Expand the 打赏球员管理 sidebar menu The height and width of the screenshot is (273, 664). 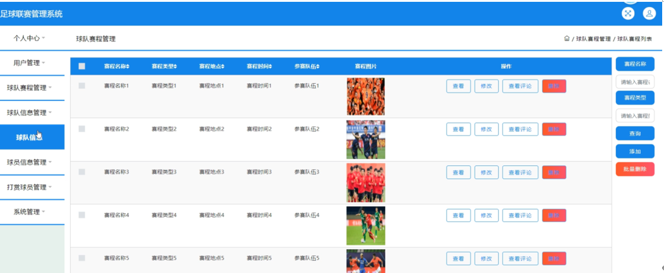pyautogui.click(x=30, y=187)
